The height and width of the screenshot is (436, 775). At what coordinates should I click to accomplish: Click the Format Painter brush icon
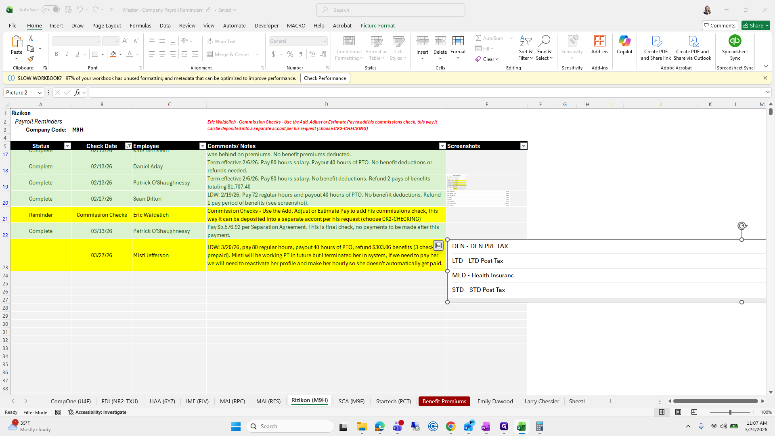pos(31,59)
